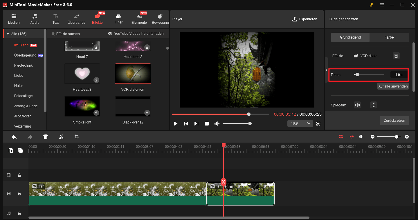
Task: Open the hamburger menu in the title bar
Action: tap(382, 5)
